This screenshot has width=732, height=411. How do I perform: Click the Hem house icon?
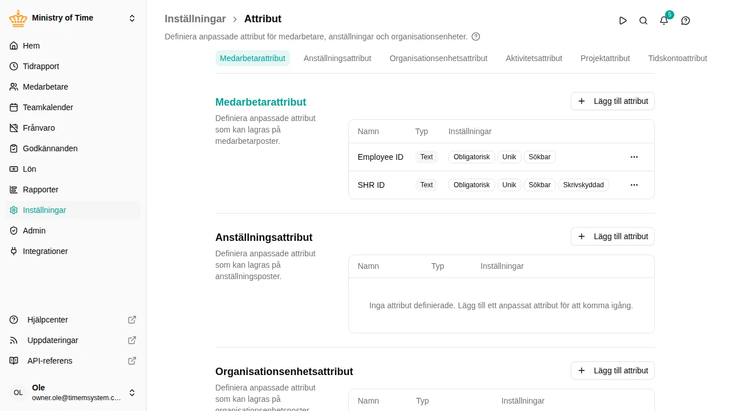14,46
